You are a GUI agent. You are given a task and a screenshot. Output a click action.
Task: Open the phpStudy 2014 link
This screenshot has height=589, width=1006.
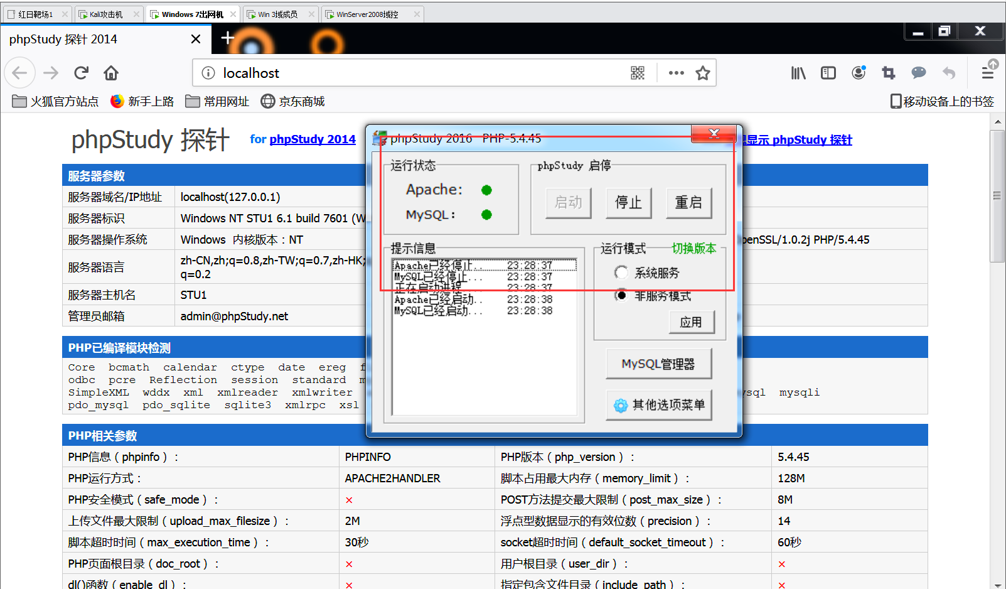313,139
